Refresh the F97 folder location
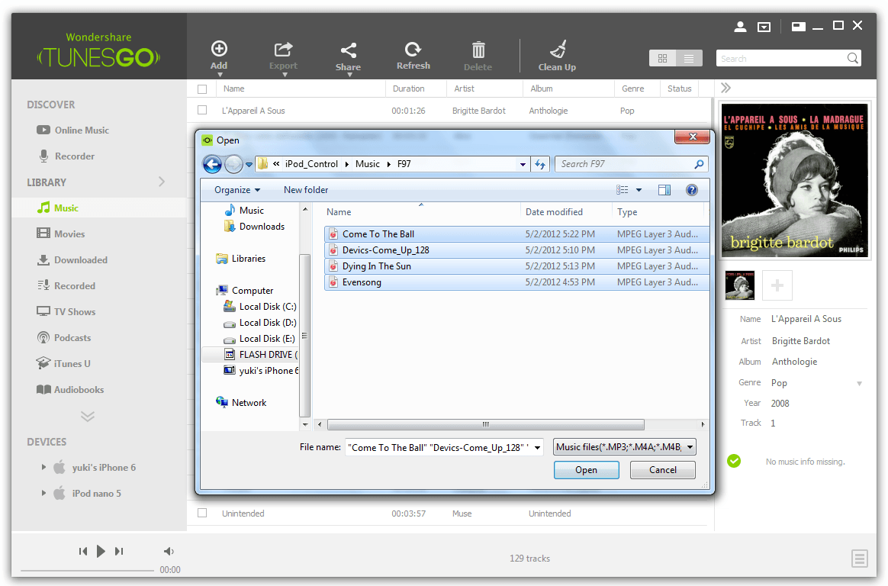 click(x=540, y=164)
